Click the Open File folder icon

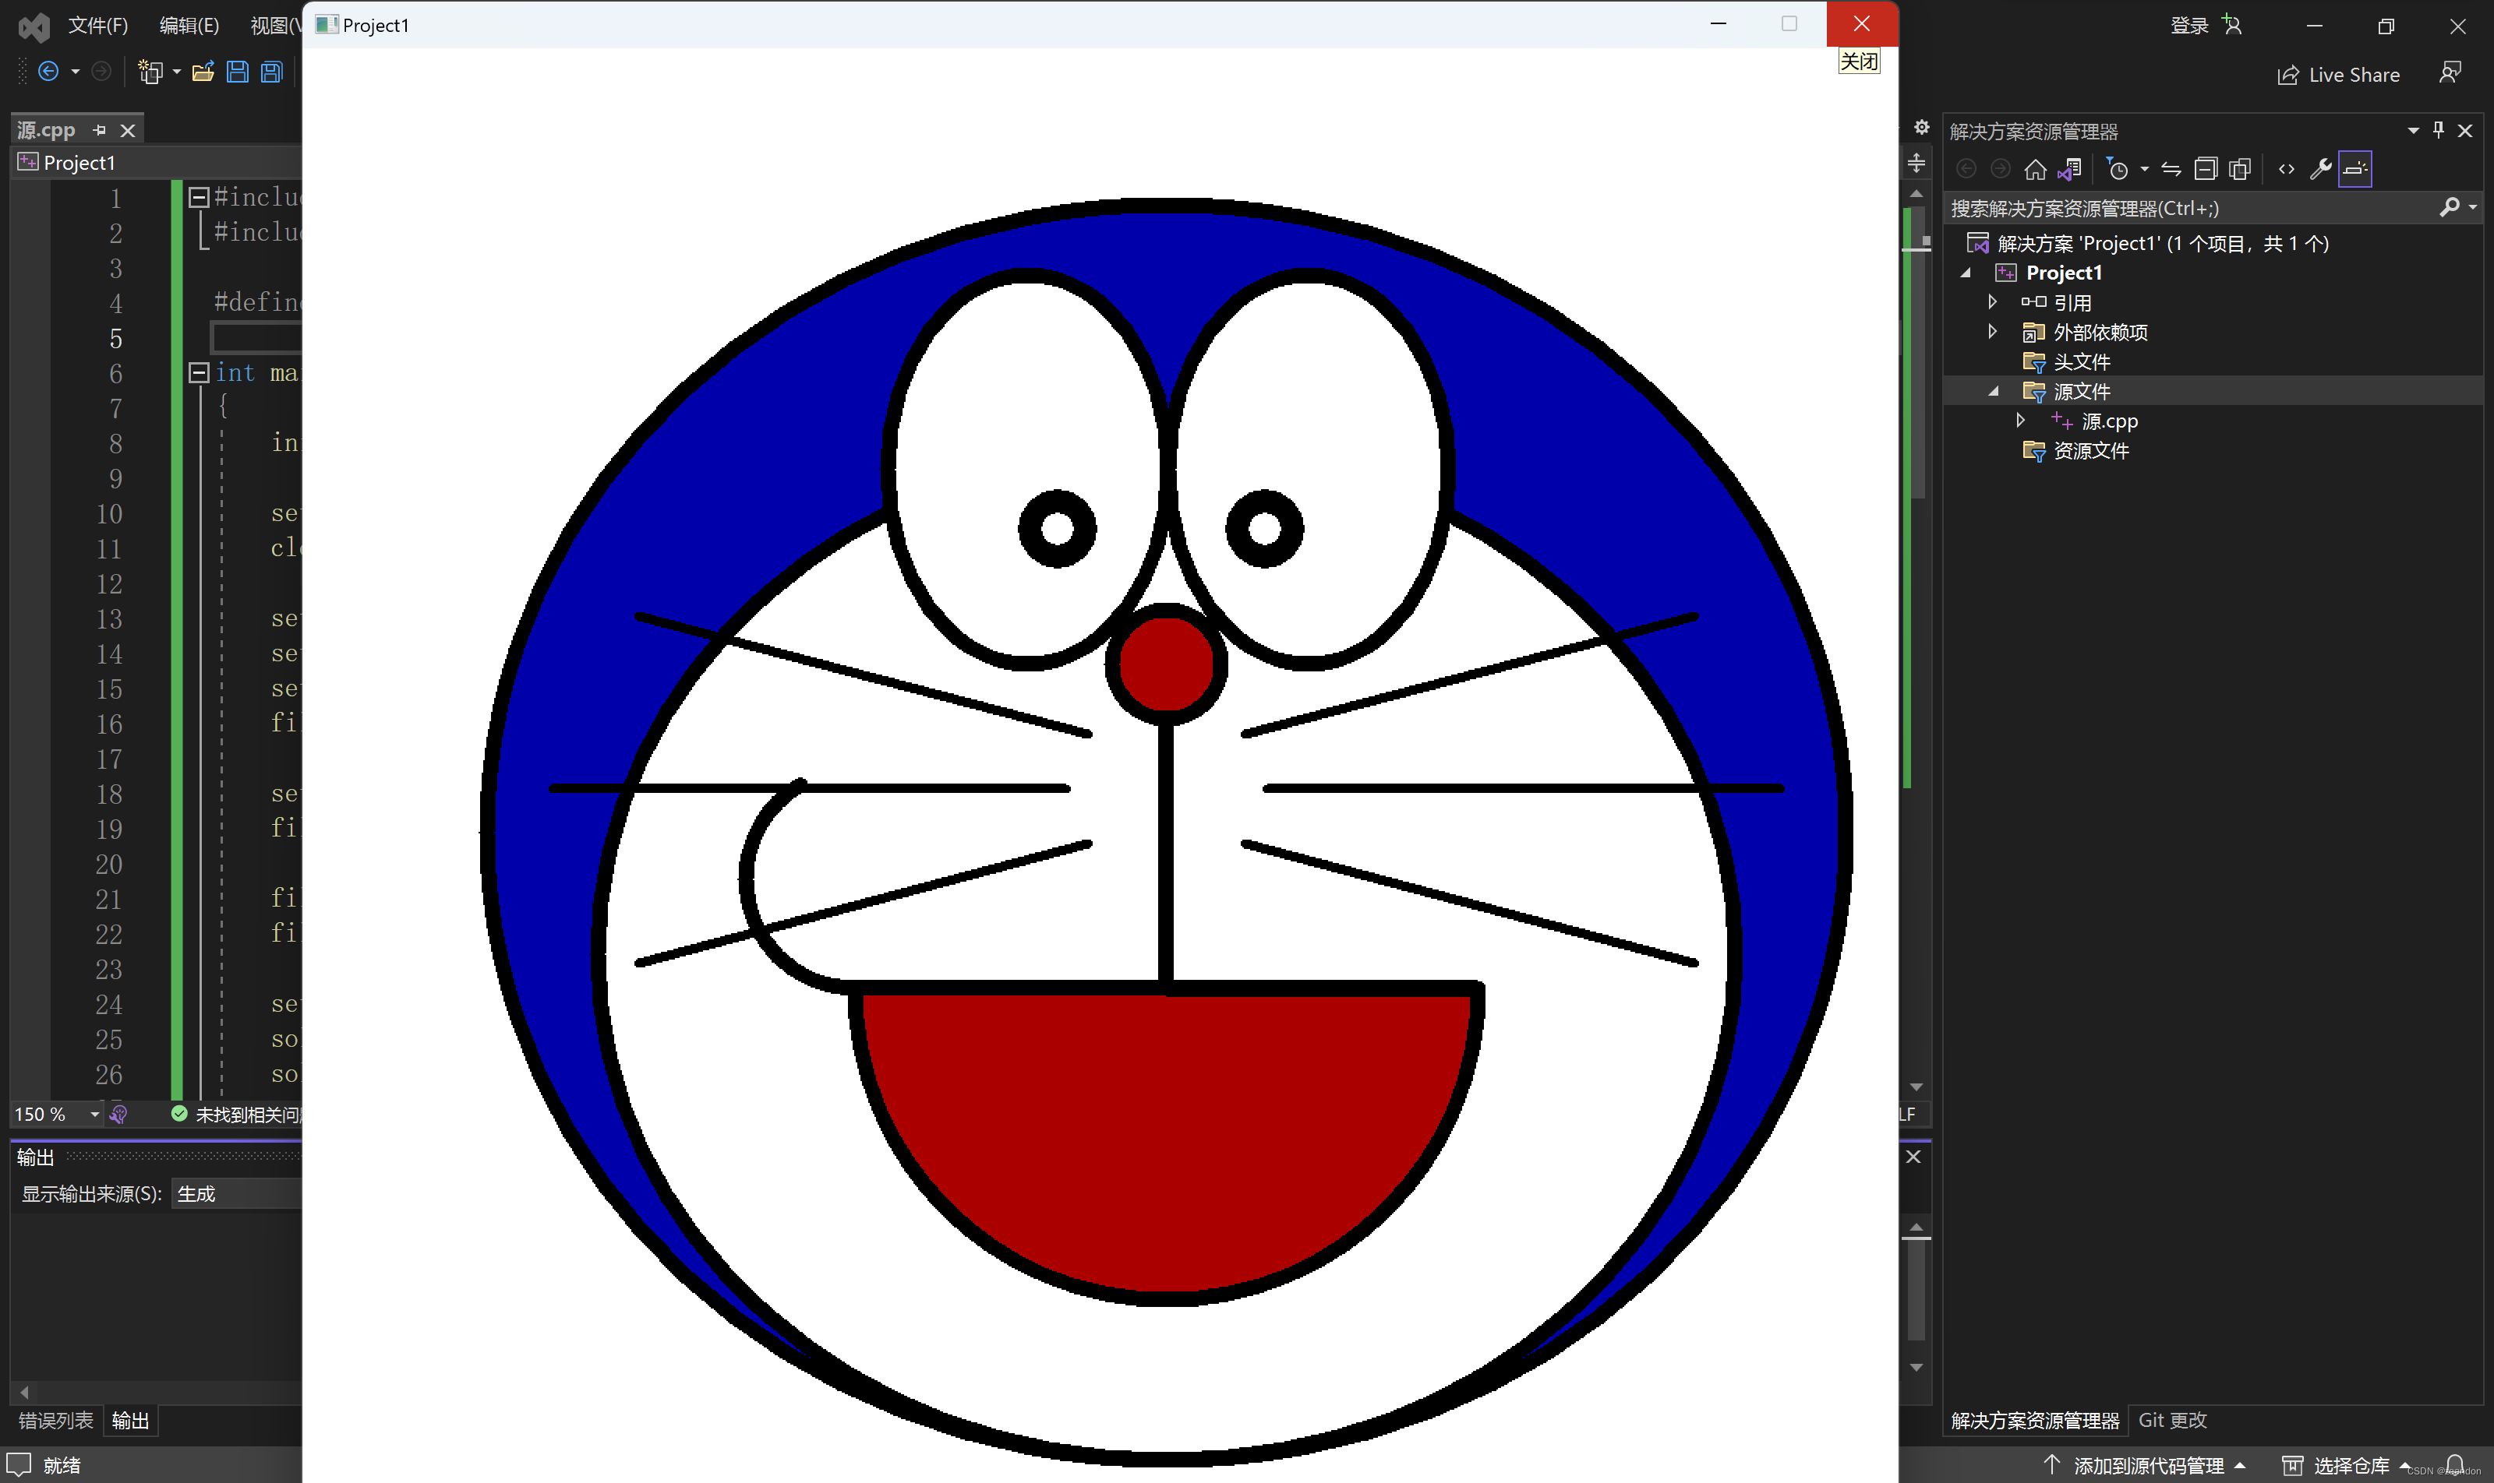click(x=204, y=72)
